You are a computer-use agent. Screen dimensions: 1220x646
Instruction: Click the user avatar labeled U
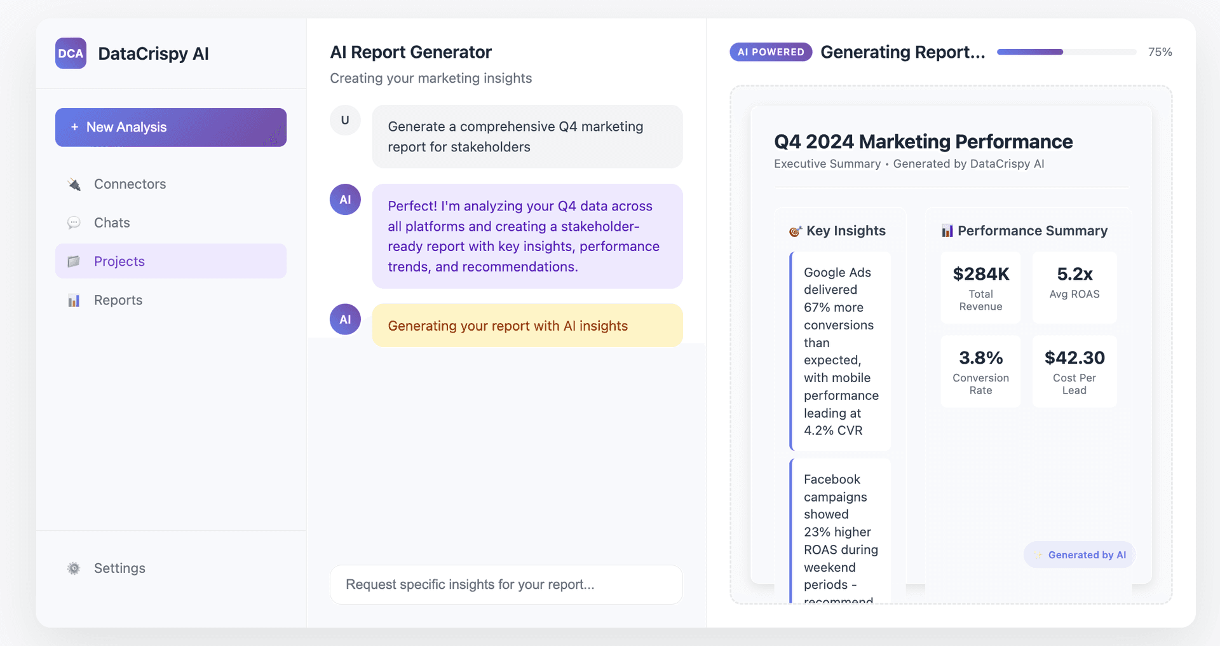(345, 120)
